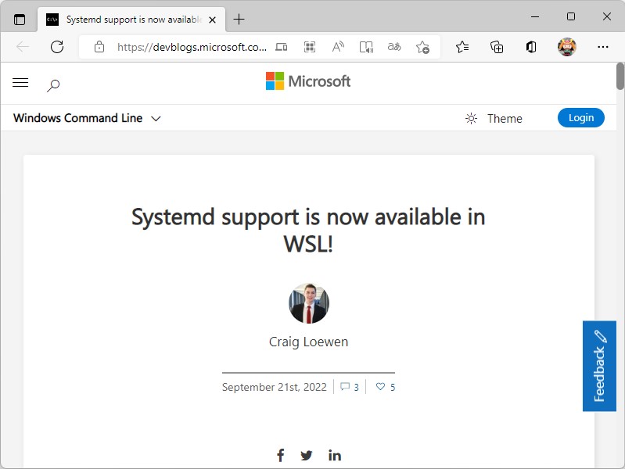Enter Immersive Reader mode
625x469 pixels.
pos(366,47)
